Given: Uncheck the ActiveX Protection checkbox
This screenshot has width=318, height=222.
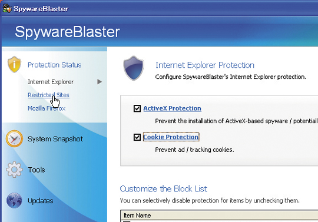Looking at the screenshot, I should pos(137,108).
